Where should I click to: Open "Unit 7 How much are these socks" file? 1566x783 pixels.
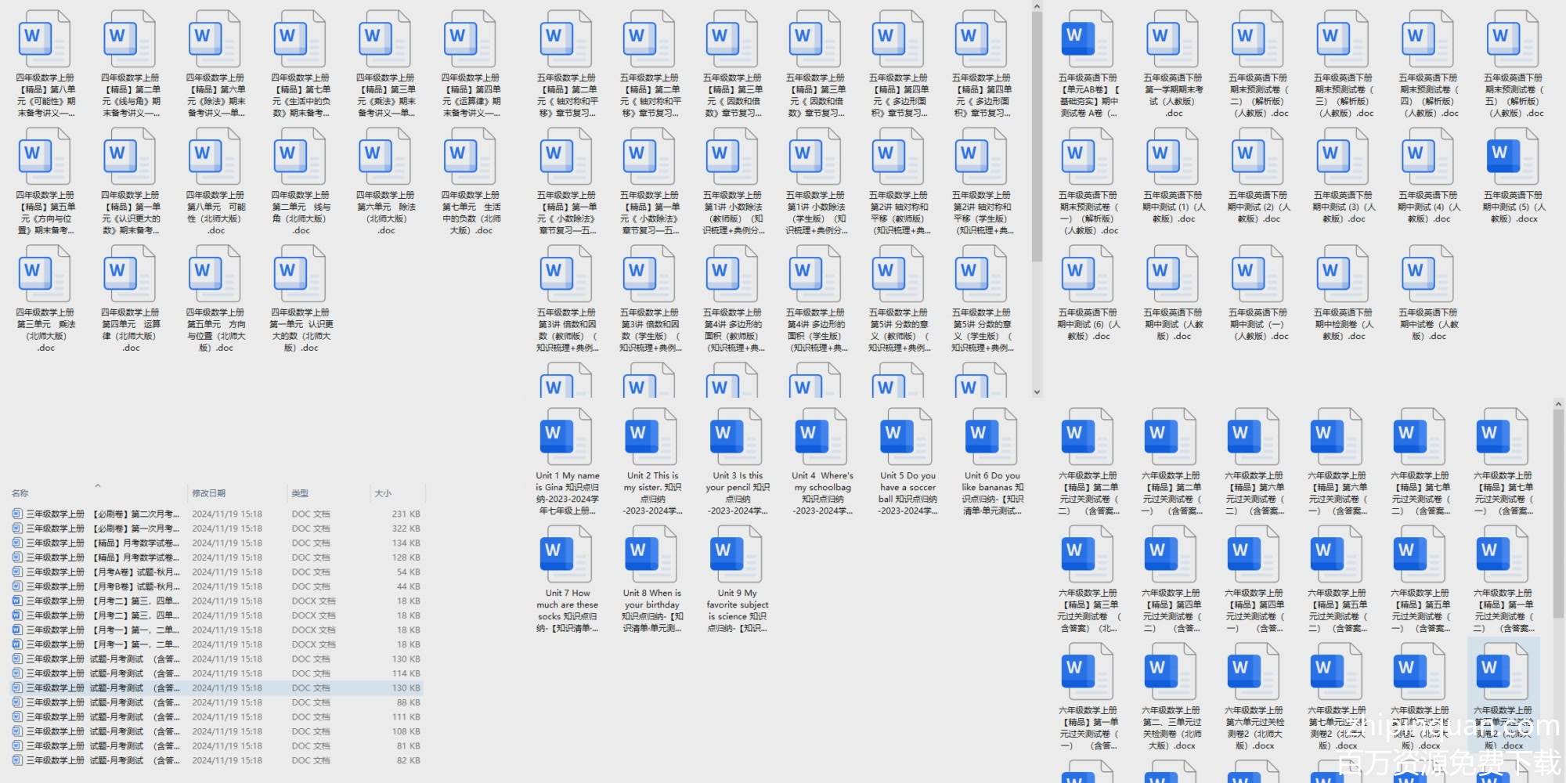tap(567, 556)
